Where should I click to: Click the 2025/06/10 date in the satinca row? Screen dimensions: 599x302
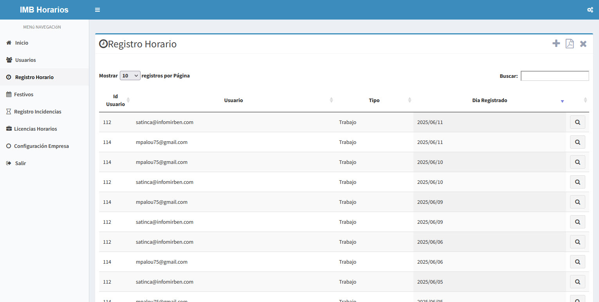click(x=430, y=182)
